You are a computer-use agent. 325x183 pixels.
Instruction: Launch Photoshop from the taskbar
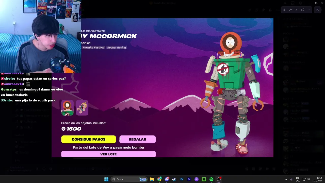click(182, 179)
